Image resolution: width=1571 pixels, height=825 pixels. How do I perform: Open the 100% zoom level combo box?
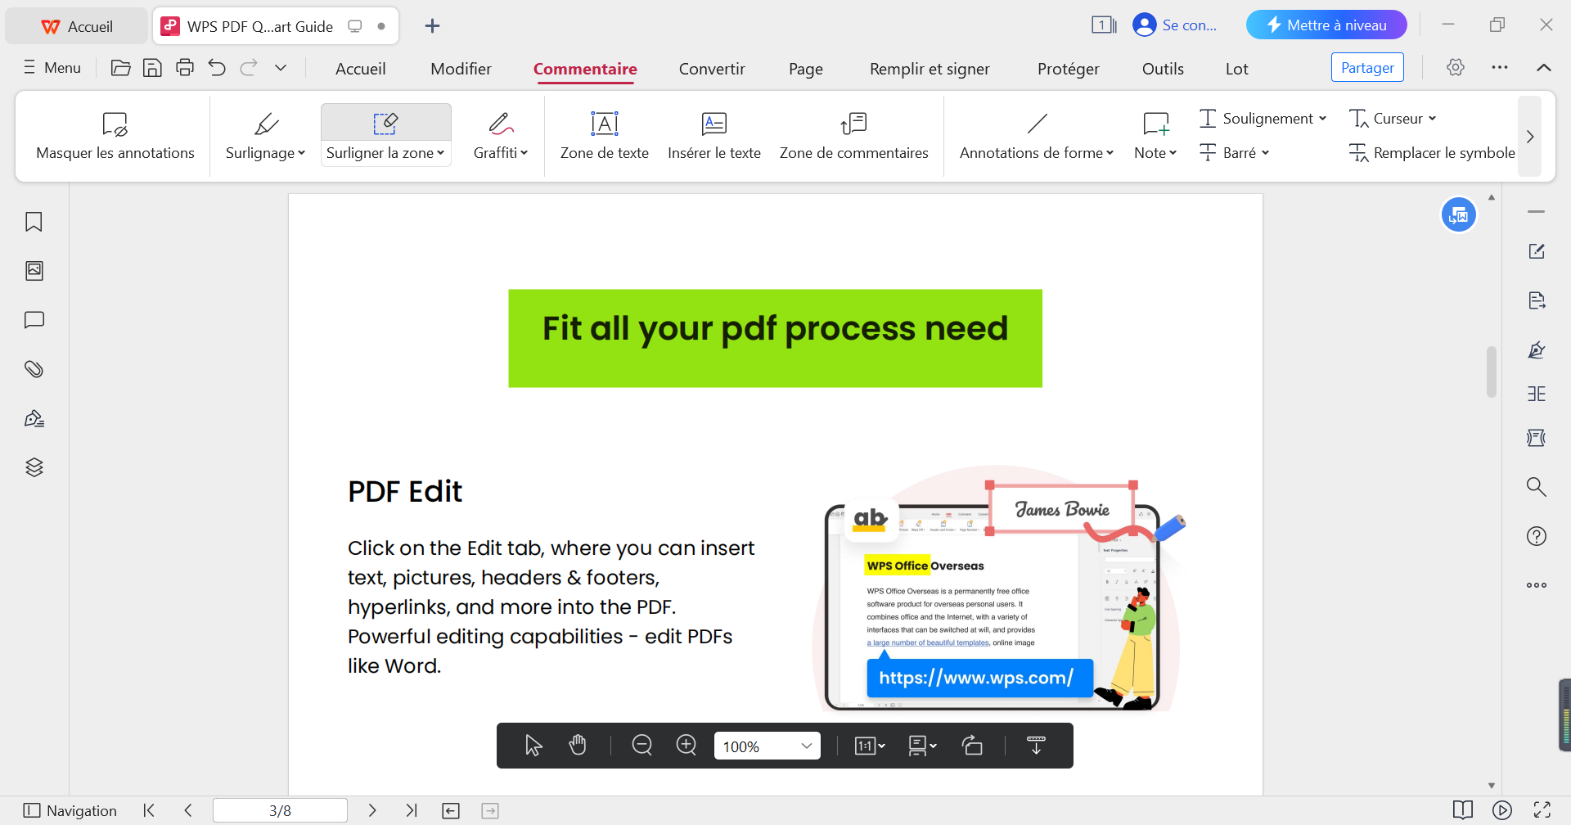click(x=767, y=746)
